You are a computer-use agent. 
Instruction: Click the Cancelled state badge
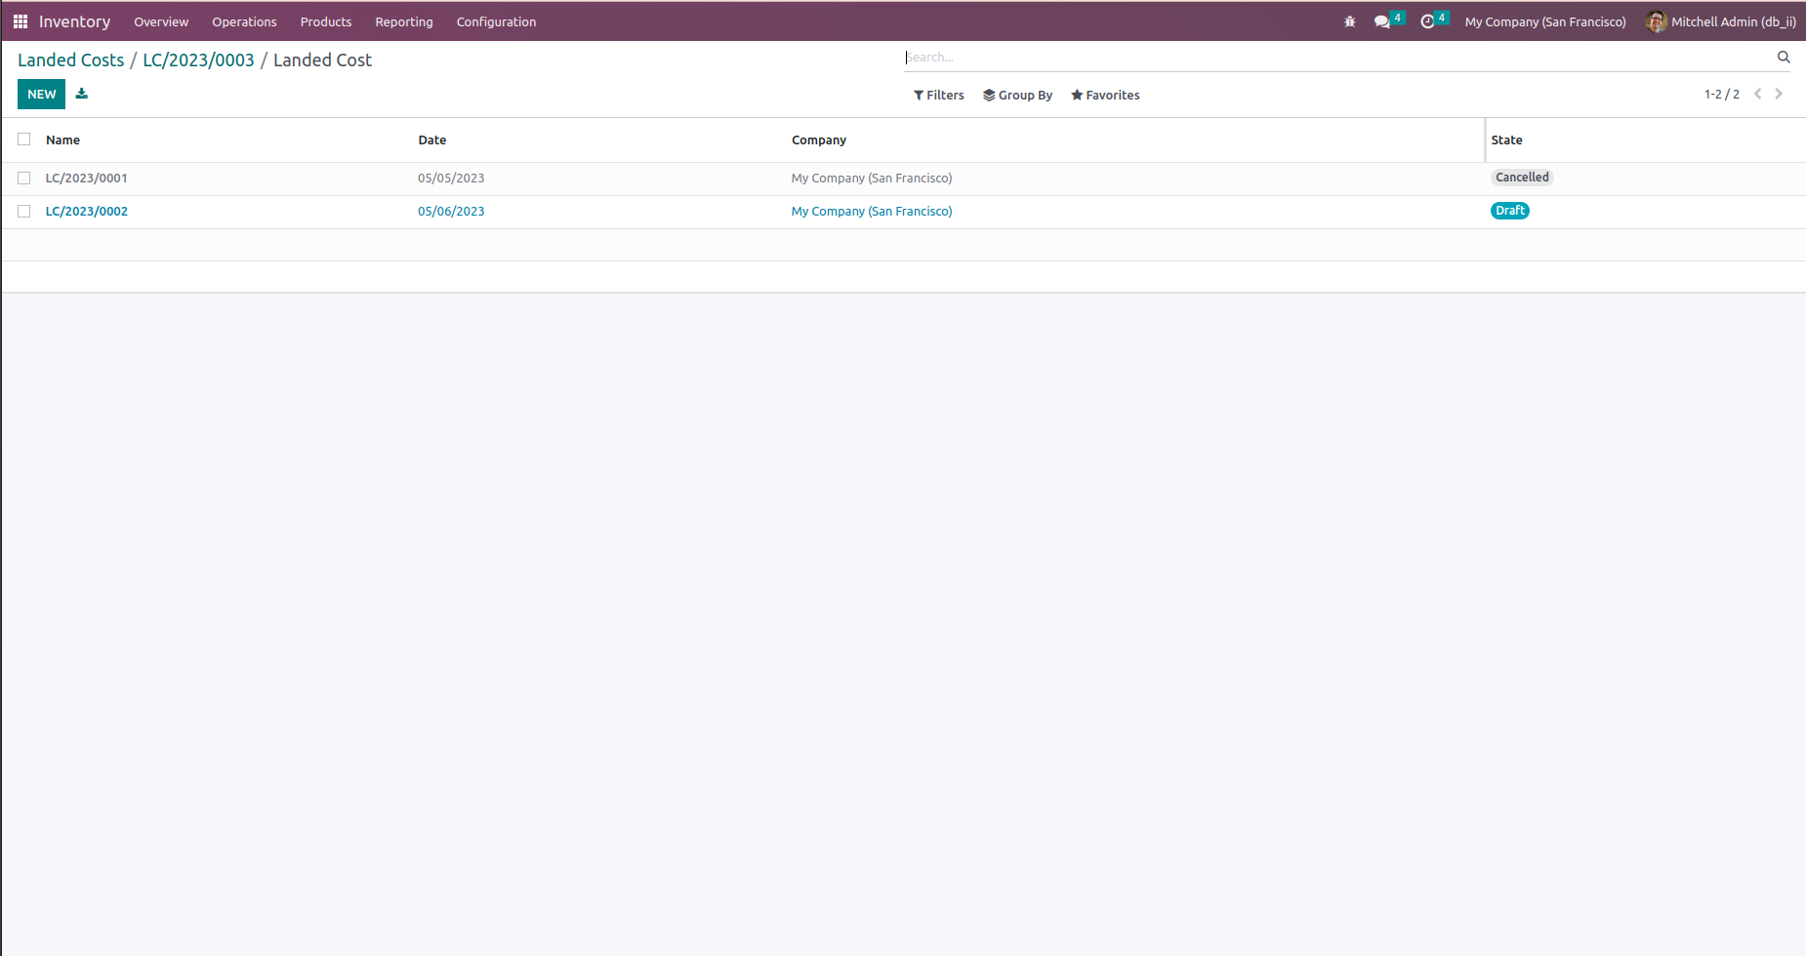[1522, 178]
